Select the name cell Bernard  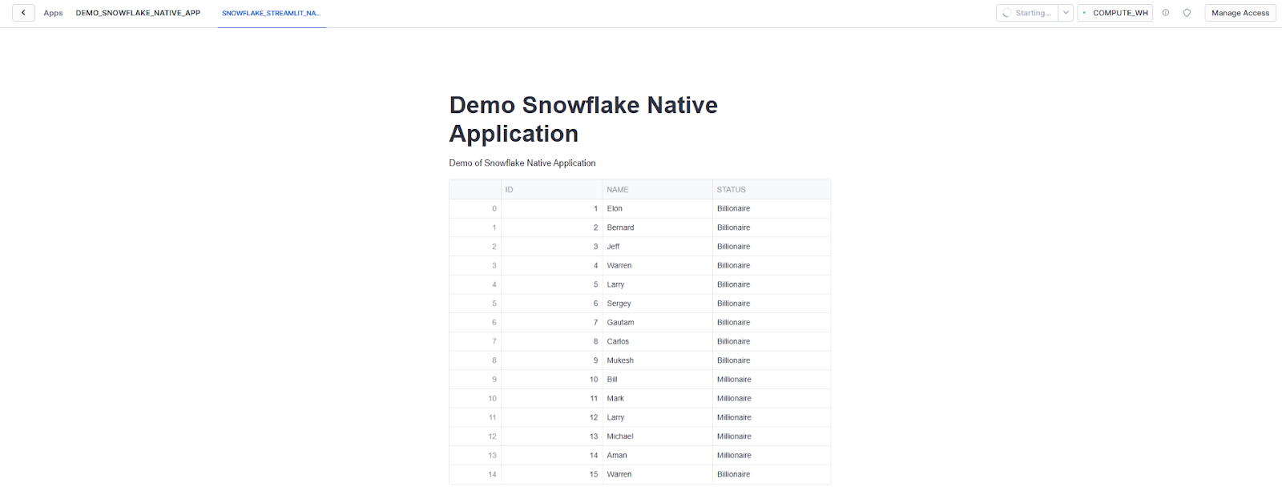pyautogui.click(x=658, y=227)
